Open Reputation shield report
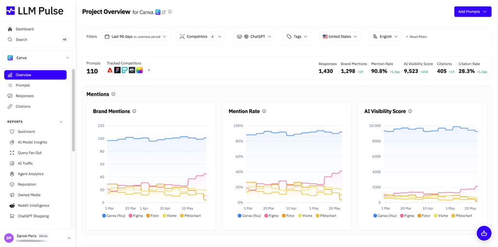Viewport: 498px width, 247px height. coord(12,184)
